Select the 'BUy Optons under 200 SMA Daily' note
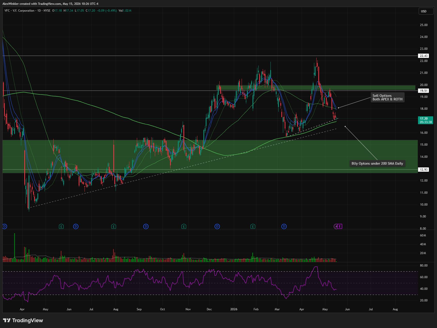The width and height of the screenshot is (437, 328). click(x=377, y=163)
